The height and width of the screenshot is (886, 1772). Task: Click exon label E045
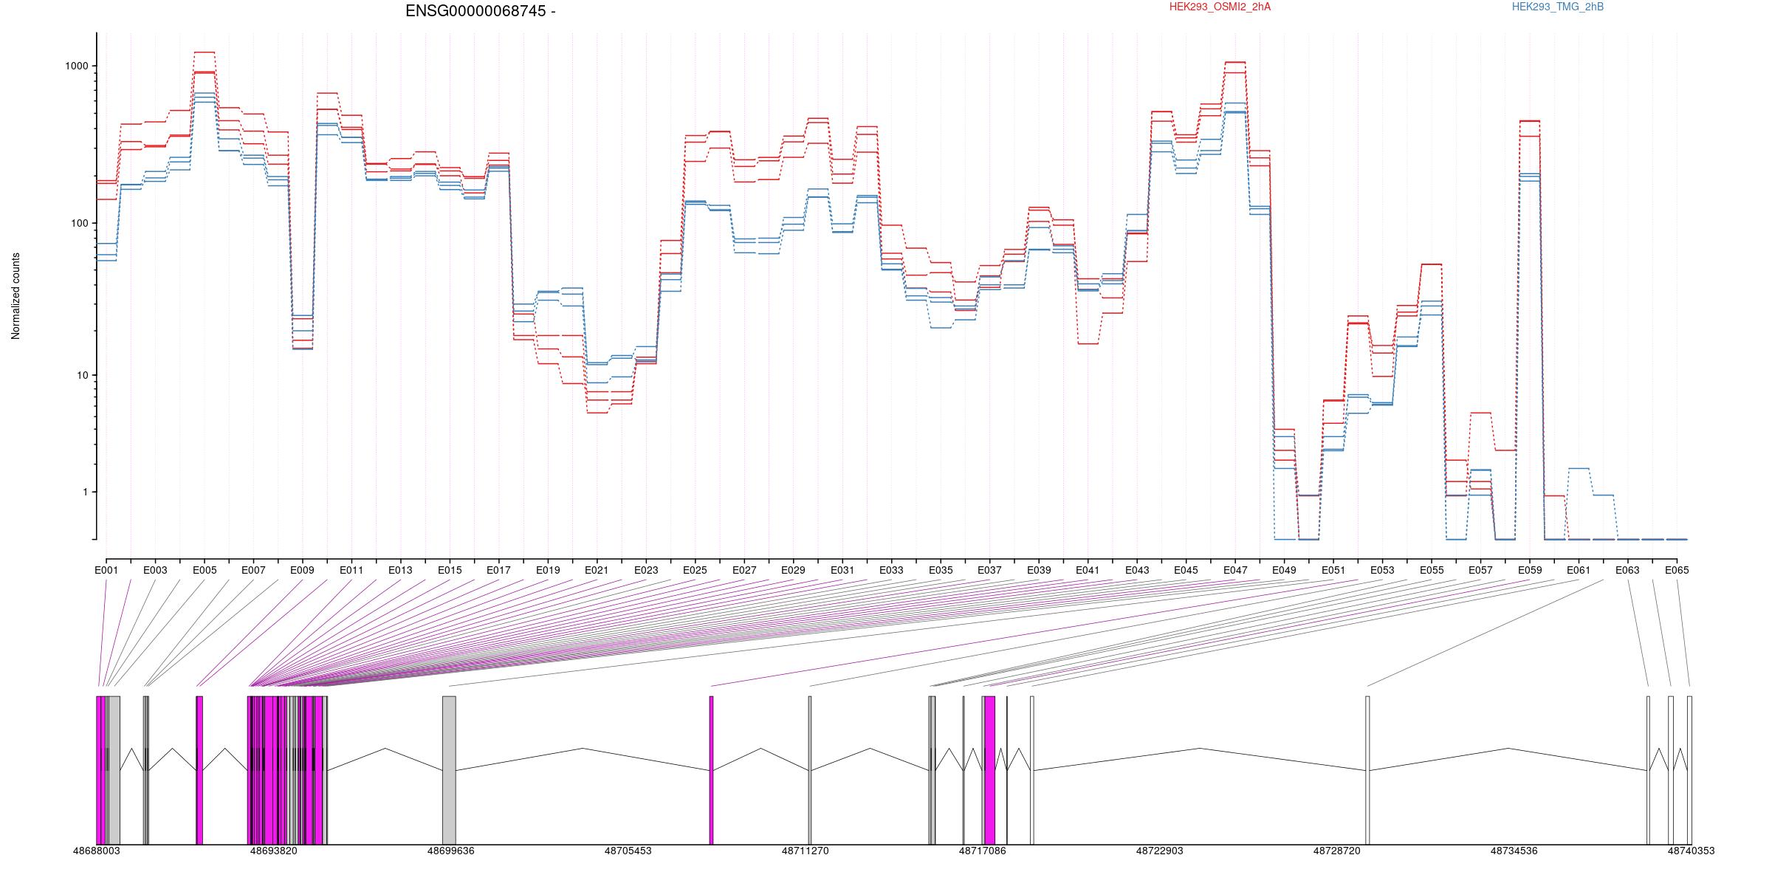tap(1186, 570)
